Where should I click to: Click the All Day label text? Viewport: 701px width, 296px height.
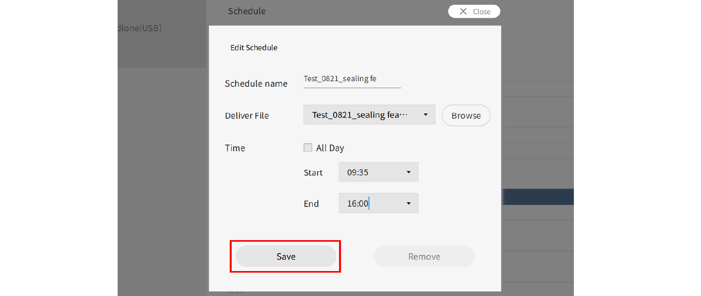pyautogui.click(x=330, y=148)
